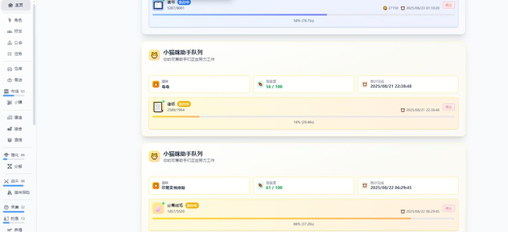
Task: Open the 猫咪探险 cat adventure icon
Action: (x=9, y=193)
